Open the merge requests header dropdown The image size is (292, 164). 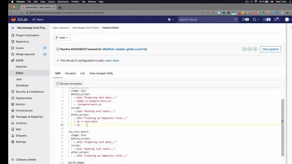point(255,20)
